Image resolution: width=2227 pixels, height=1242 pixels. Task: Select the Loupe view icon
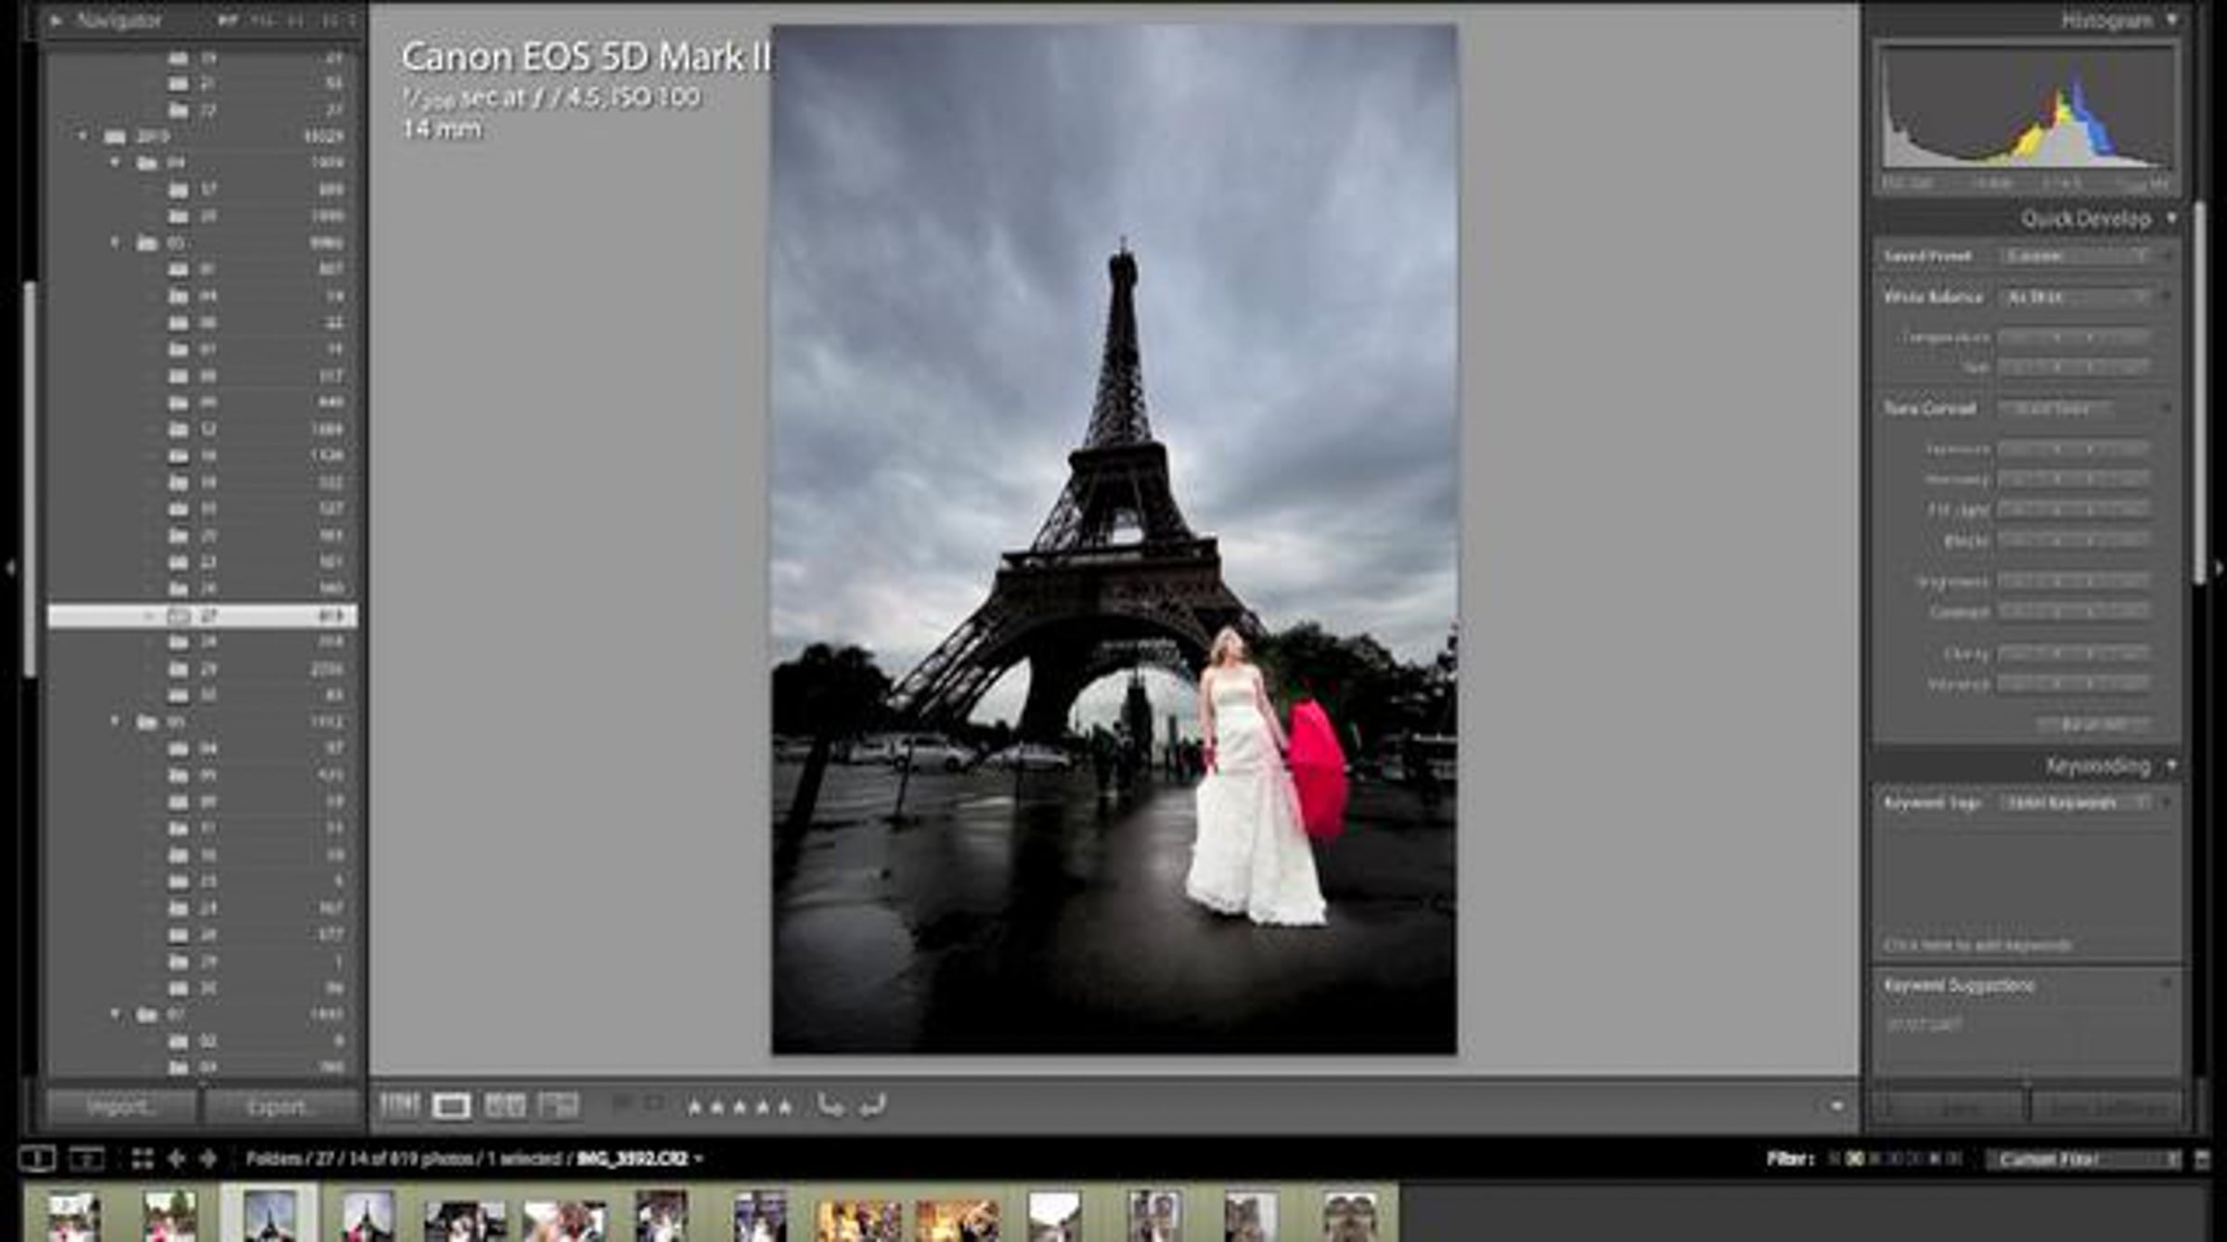(x=451, y=1105)
